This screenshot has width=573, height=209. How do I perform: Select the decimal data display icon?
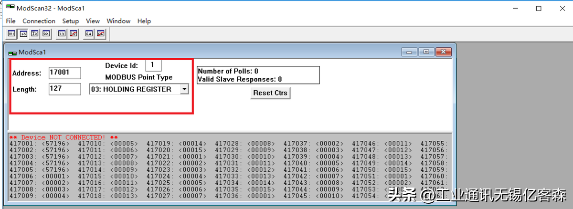pos(23,34)
